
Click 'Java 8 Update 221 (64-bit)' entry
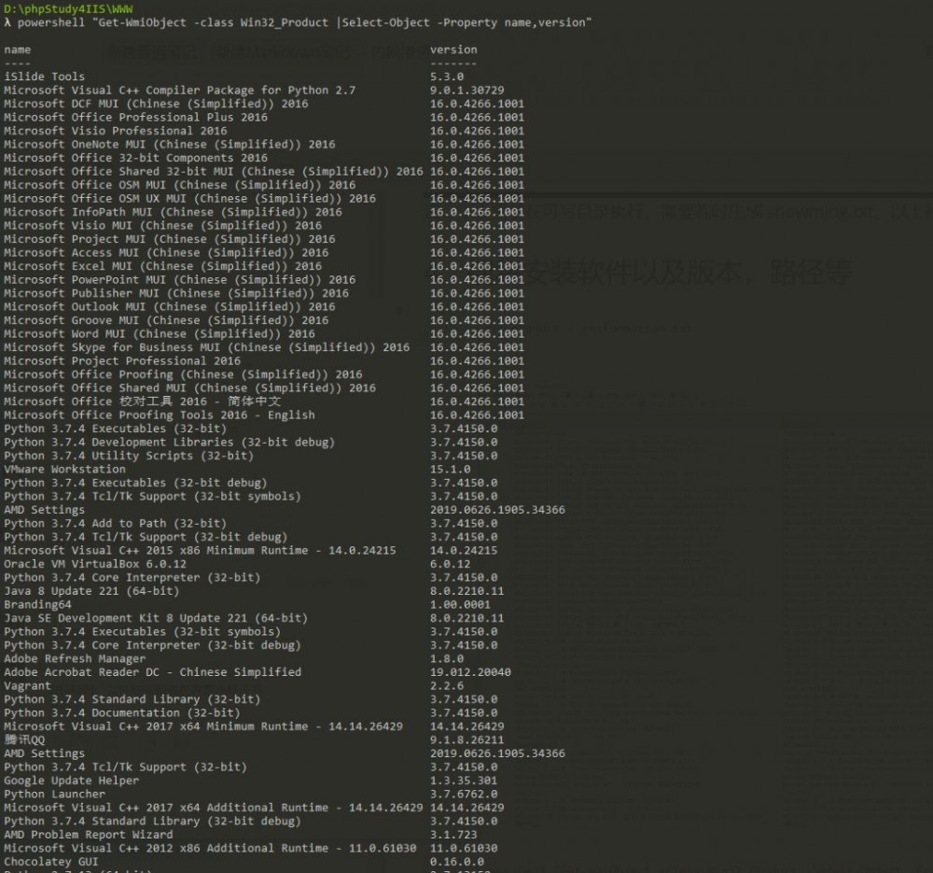tap(91, 591)
